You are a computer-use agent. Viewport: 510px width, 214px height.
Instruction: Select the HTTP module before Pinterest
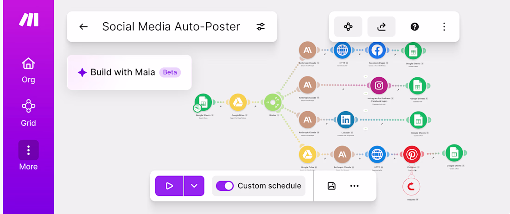pyautogui.click(x=377, y=155)
